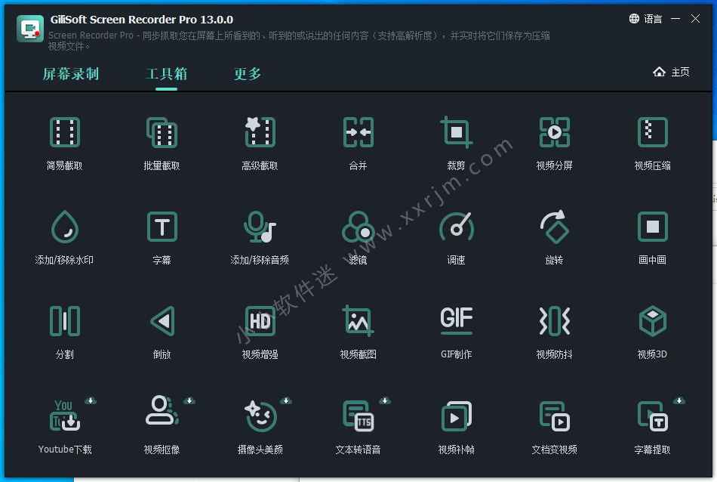Open the Youtube下载 downloader

[x=64, y=428]
